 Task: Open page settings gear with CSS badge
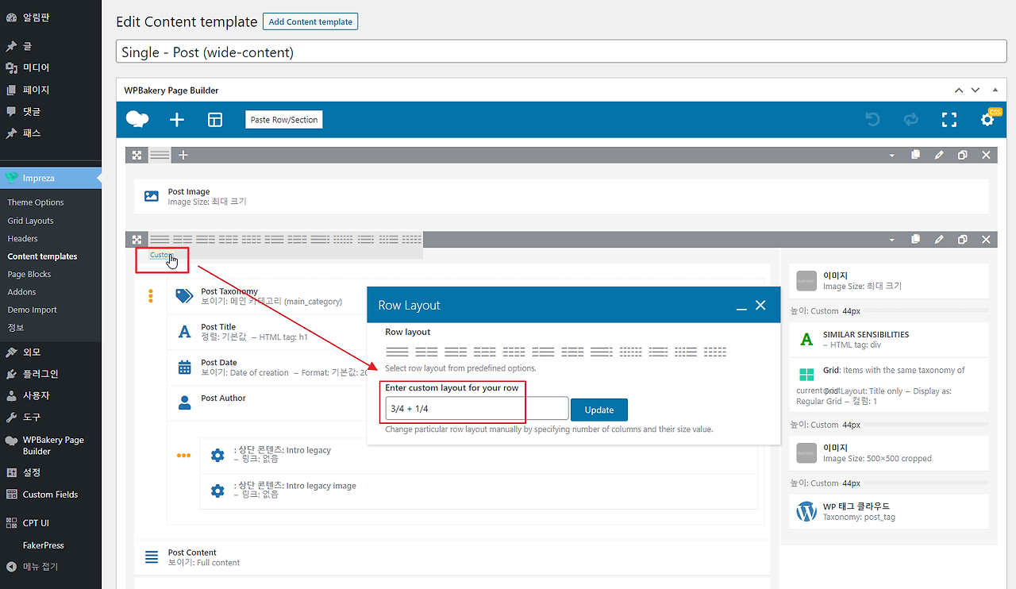pos(987,119)
